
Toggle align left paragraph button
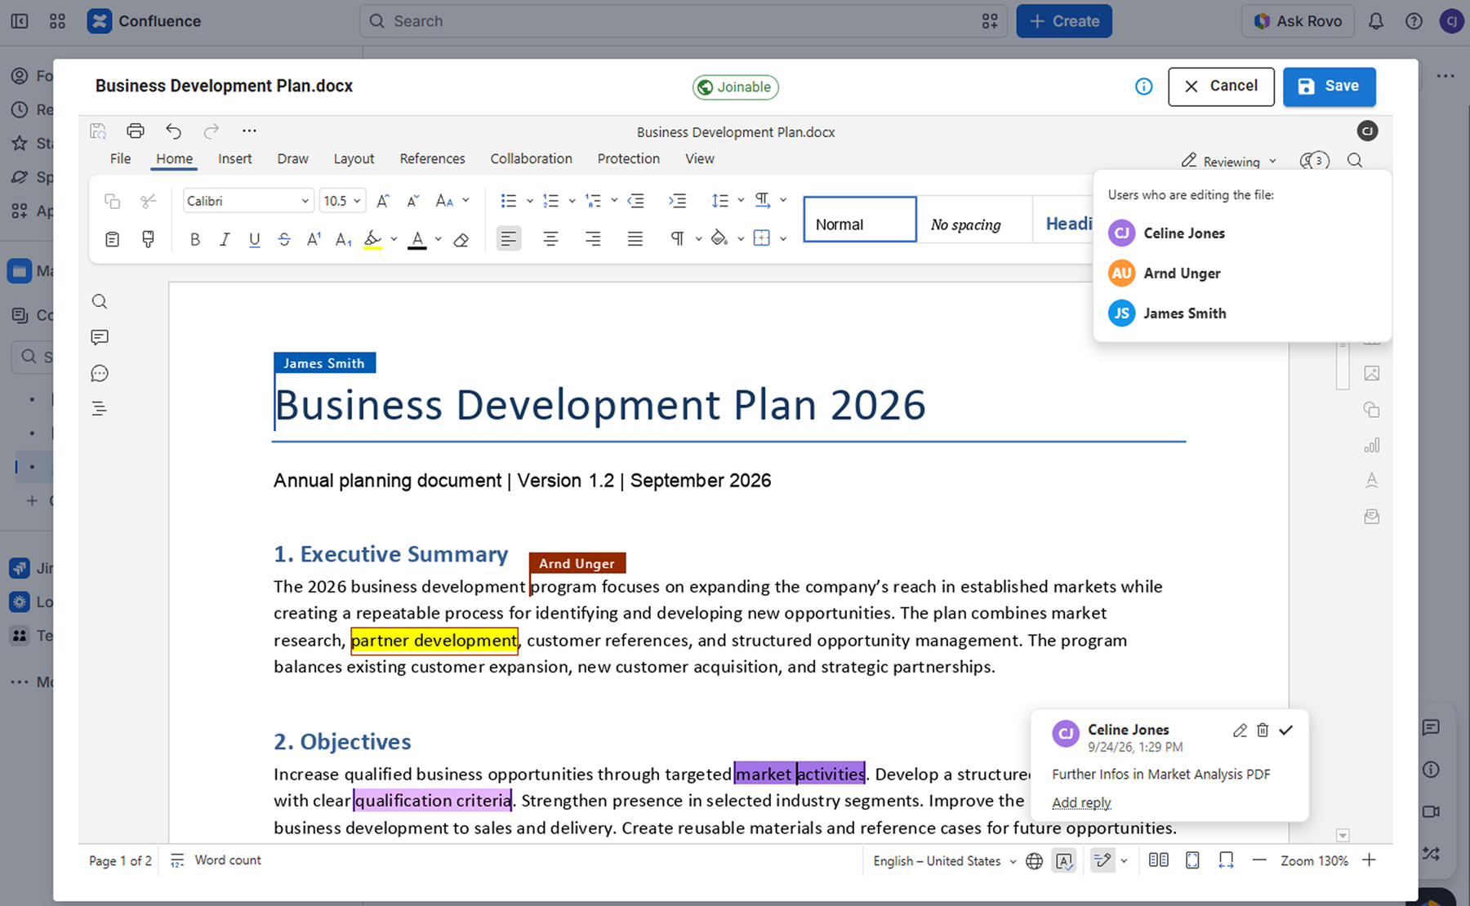point(509,239)
